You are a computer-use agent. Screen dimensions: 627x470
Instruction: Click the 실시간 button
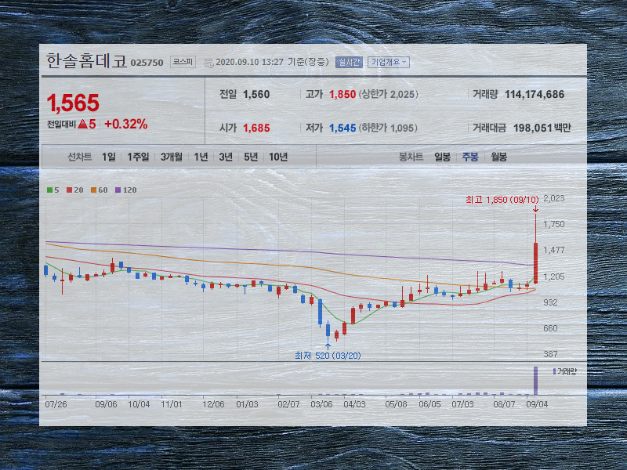click(x=349, y=63)
